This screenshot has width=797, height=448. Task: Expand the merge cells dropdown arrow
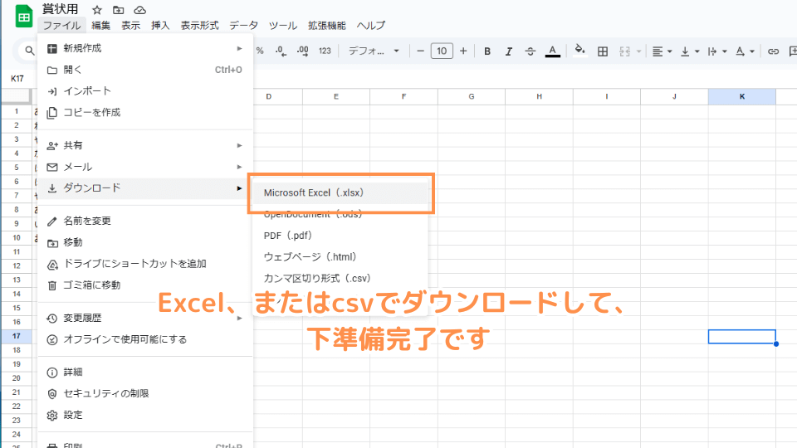(638, 51)
